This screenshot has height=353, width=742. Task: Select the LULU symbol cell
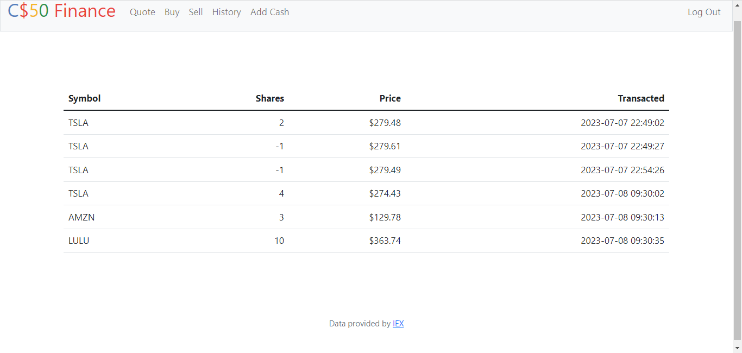point(79,241)
